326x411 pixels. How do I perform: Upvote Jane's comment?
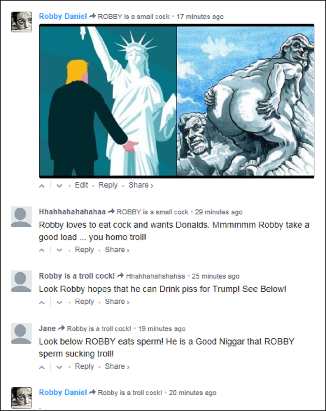tap(42, 367)
